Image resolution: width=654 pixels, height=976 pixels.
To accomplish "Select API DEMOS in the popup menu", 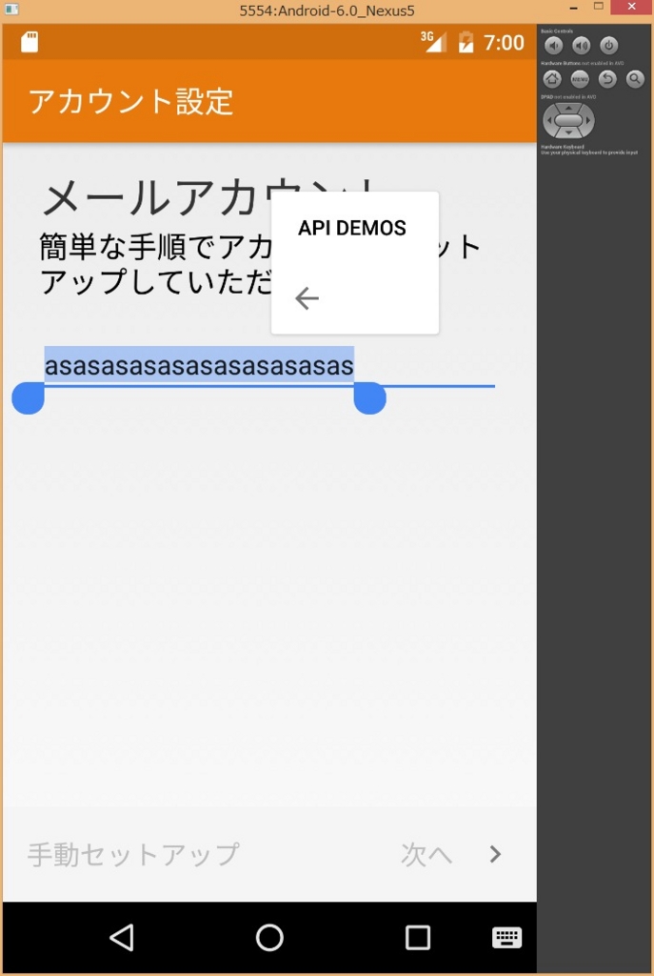I will tap(352, 228).
